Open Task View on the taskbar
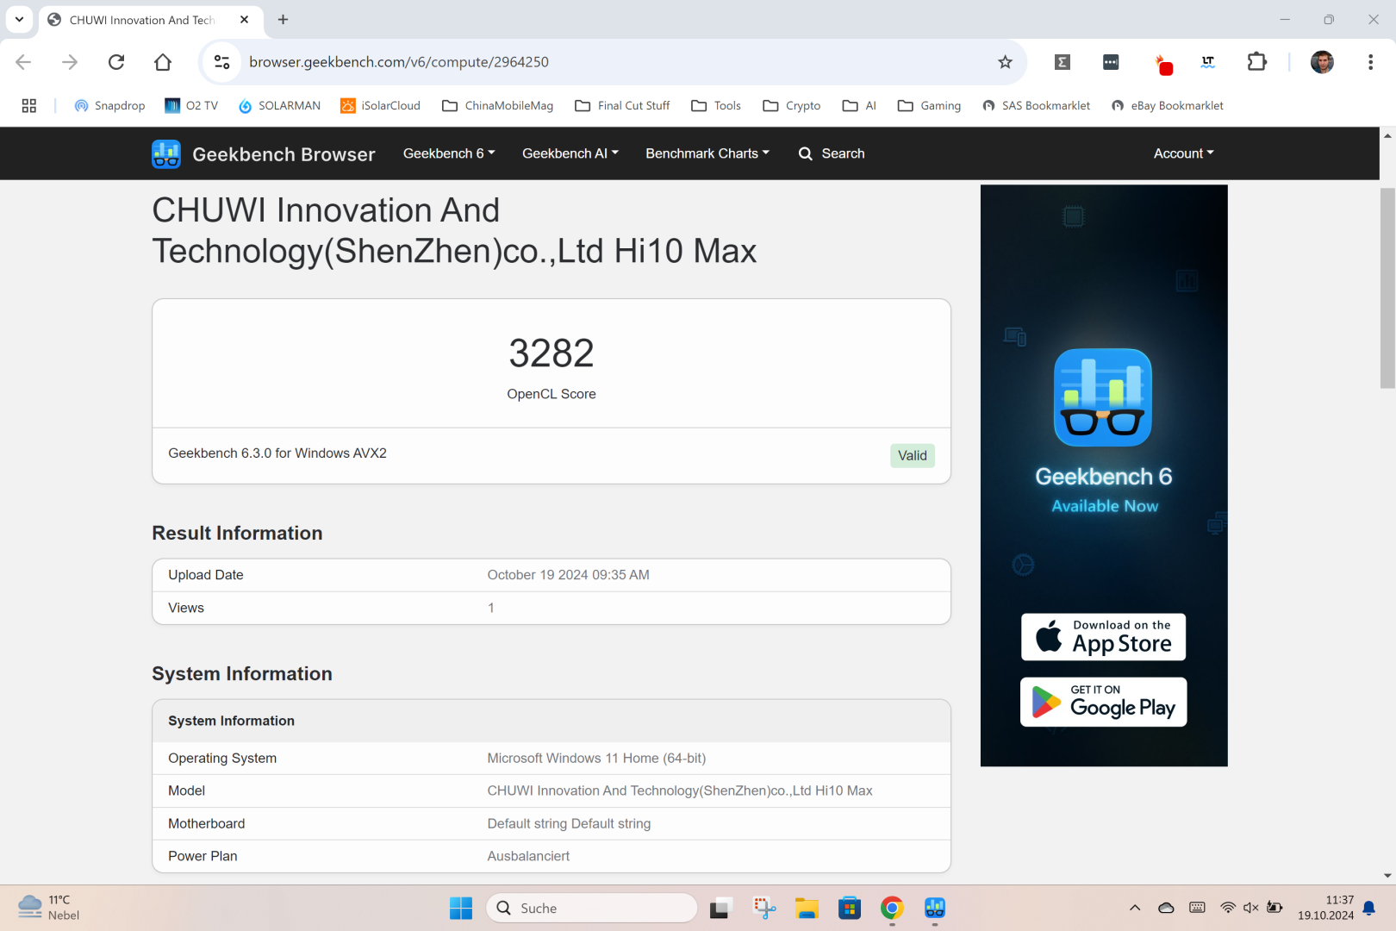 [720, 908]
